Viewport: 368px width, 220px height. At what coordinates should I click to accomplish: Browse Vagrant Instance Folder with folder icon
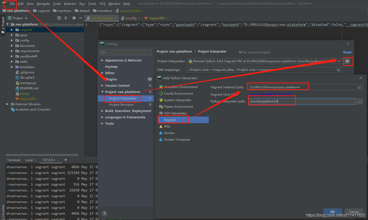[x=359, y=87]
